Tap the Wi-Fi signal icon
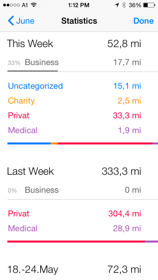The width and height of the screenshot is (158, 280). 33,5
